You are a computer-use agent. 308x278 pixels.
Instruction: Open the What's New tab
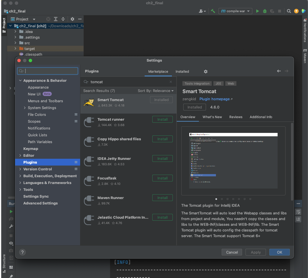click(212, 117)
